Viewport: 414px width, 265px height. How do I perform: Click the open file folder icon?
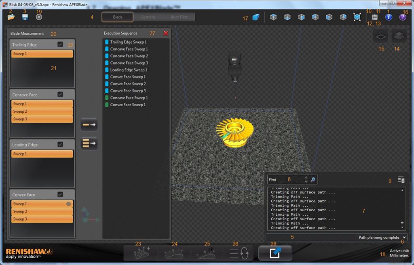(x=11, y=17)
